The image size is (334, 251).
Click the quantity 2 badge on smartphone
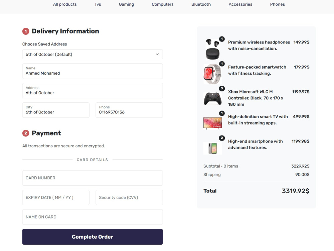[222, 138]
